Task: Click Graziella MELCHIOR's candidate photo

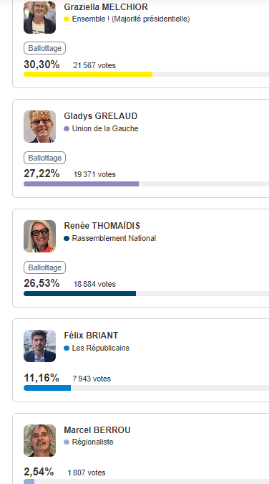Action: pos(40,18)
